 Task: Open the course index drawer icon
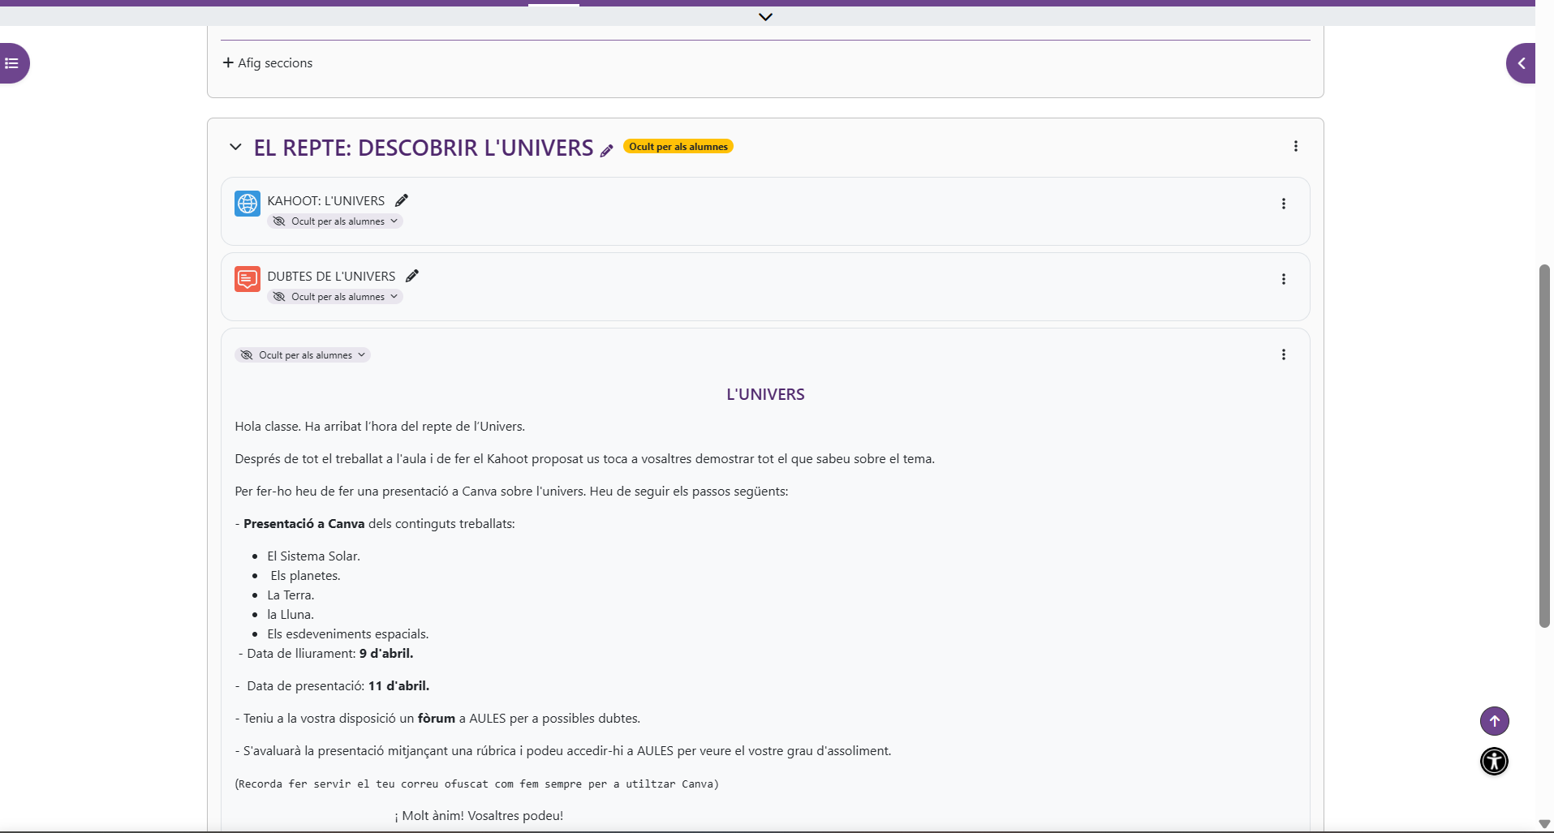click(x=11, y=63)
